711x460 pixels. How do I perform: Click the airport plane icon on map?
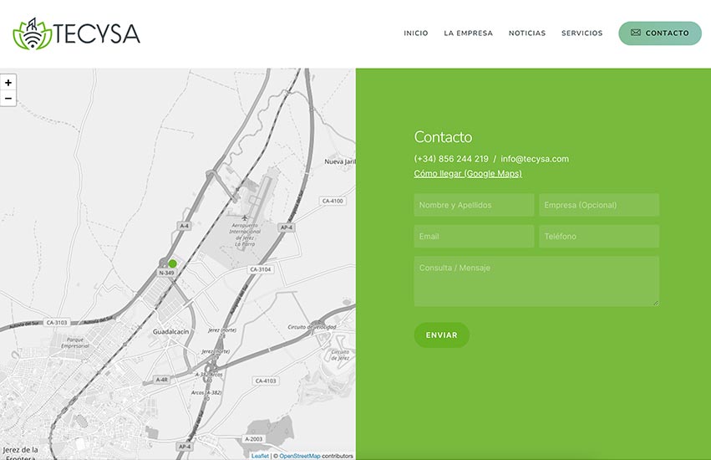click(x=245, y=218)
